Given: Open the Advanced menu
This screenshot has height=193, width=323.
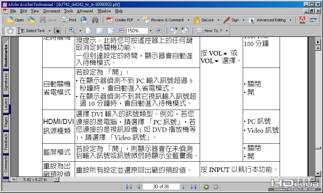Looking at the screenshot, I should pos(85,11).
